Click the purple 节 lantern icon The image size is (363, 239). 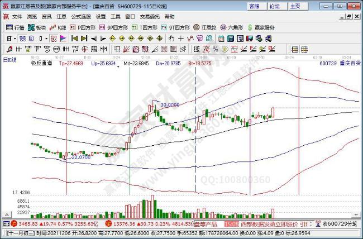[x=199, y=39]
